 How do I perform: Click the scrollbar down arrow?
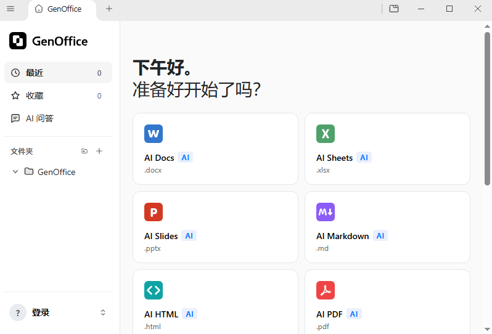487,329
